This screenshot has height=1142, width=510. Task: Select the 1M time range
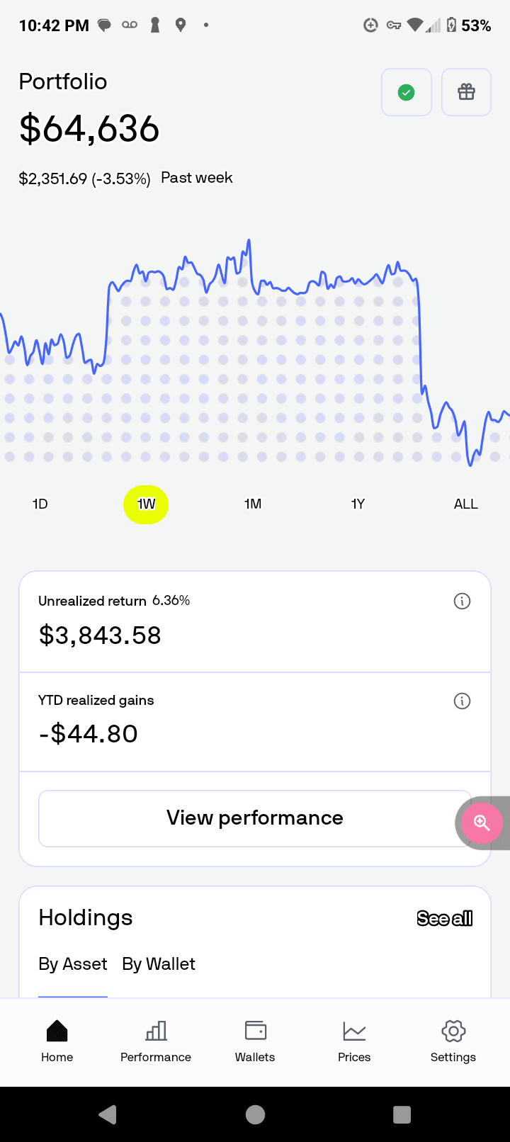click(x=253, y=504)
